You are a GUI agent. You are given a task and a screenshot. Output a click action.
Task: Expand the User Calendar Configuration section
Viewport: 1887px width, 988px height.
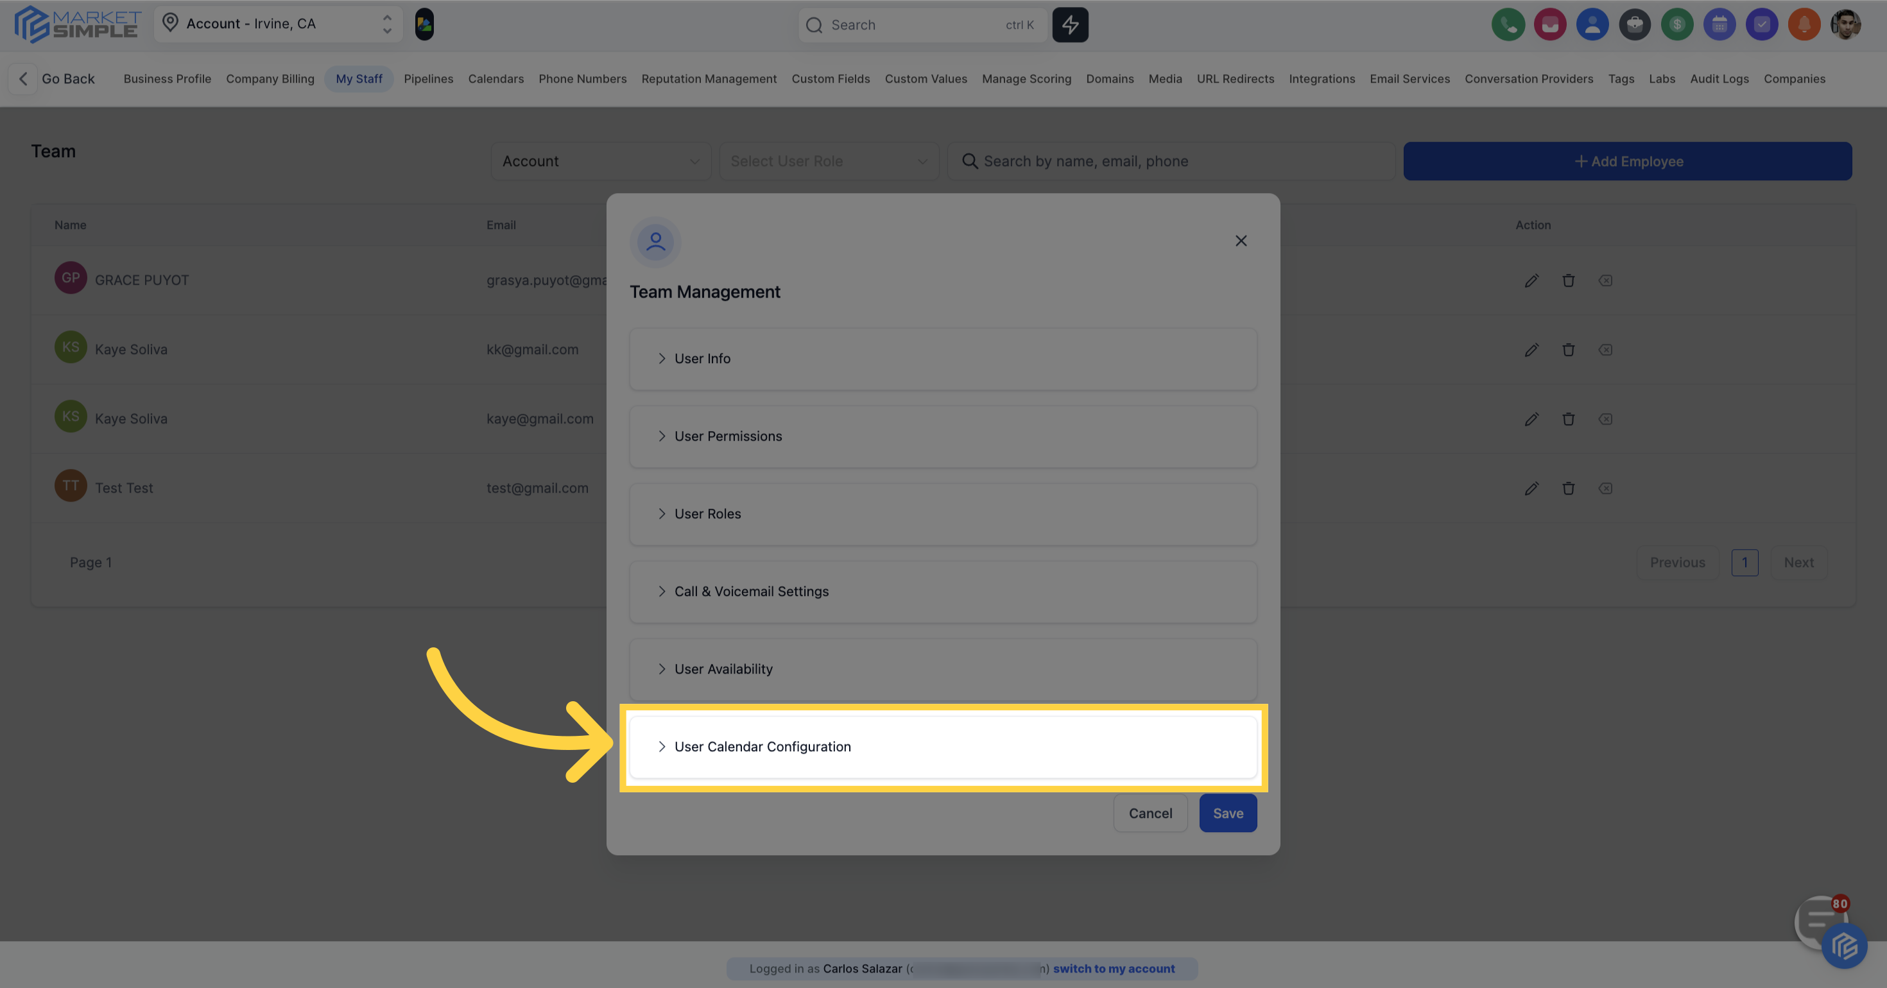point(943,746)
